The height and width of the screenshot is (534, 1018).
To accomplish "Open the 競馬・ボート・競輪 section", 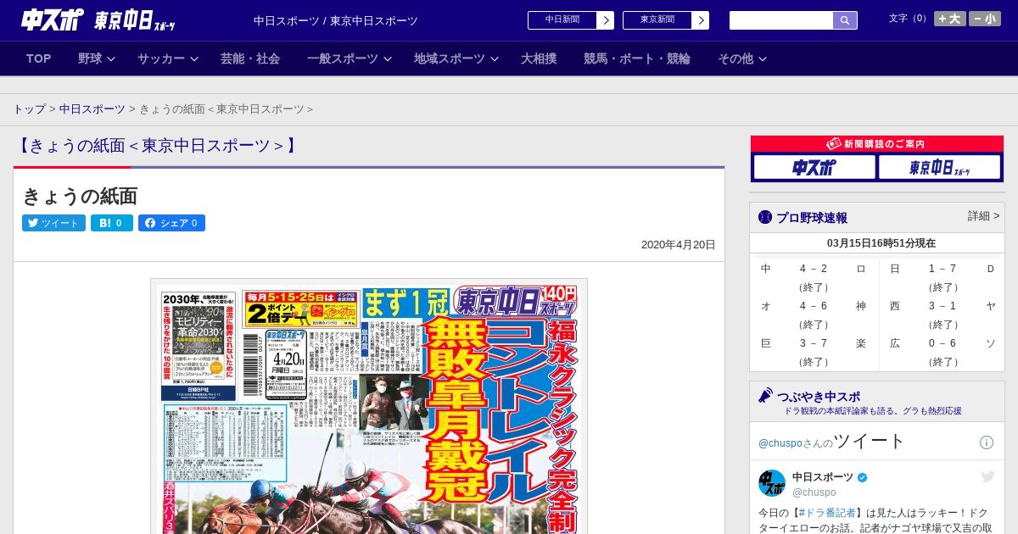I will pyautogui.click(x=637, y=58).
